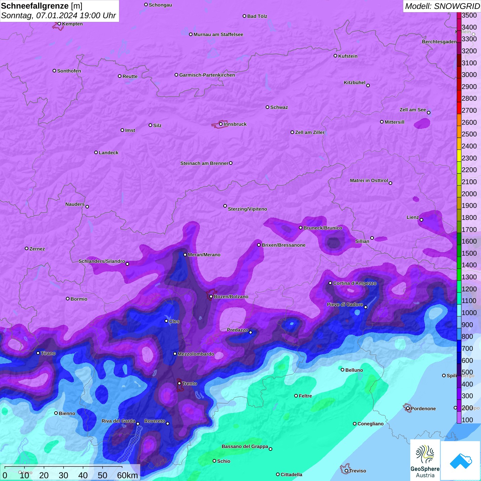Click the Schneefallgrenze [m] title

pyautogui.click(x=42, y=6)
